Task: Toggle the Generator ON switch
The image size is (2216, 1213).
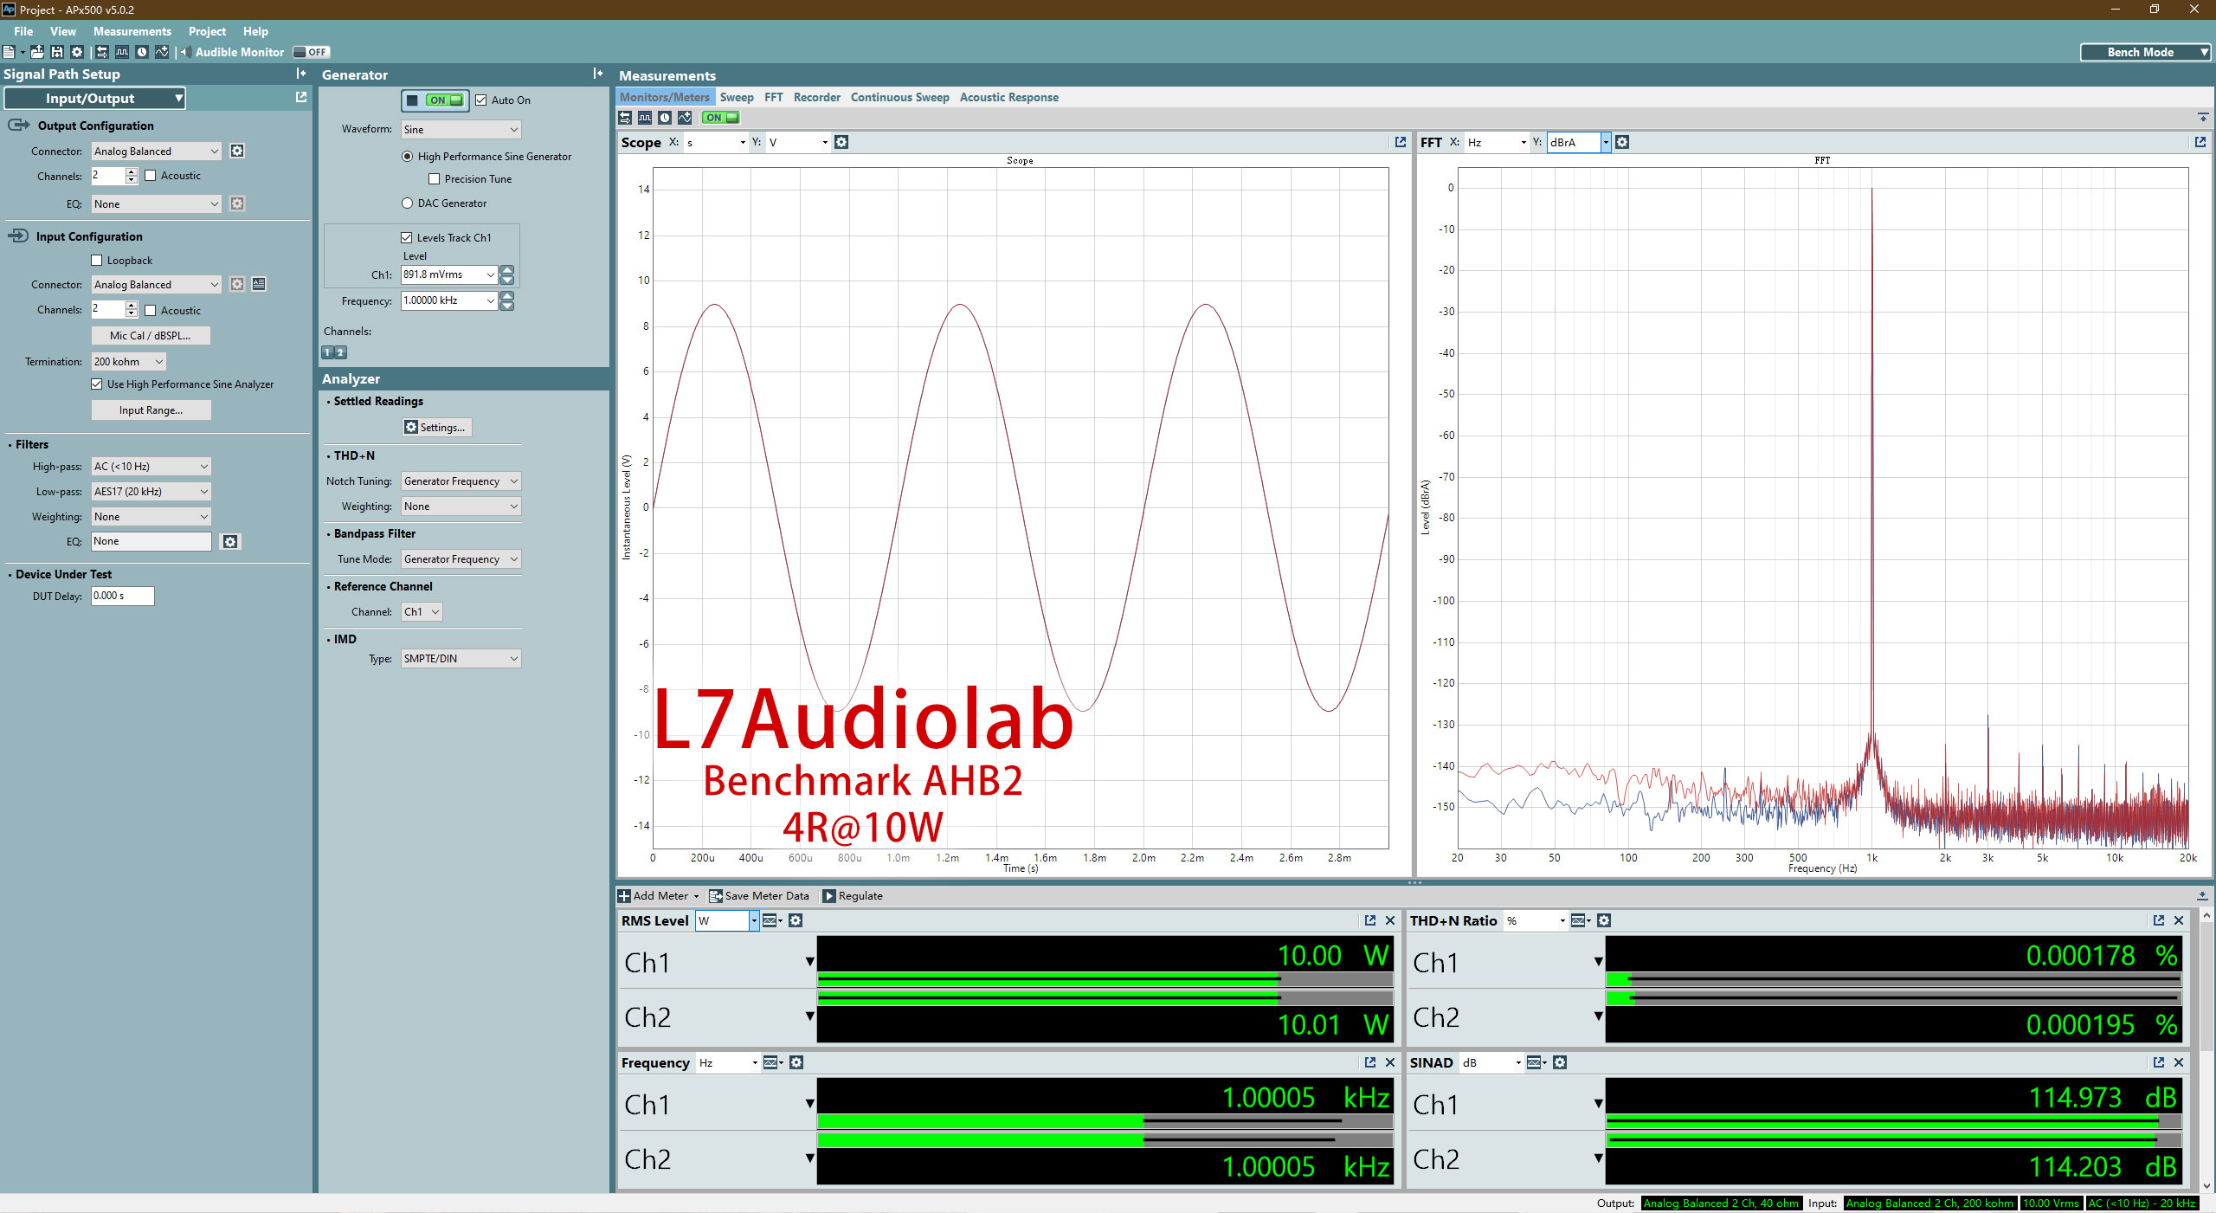Action: [x=445, y=100]
